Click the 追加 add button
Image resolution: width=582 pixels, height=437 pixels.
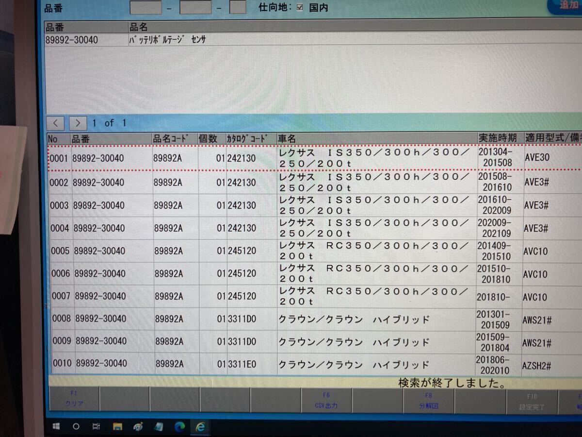pos(566,6)
